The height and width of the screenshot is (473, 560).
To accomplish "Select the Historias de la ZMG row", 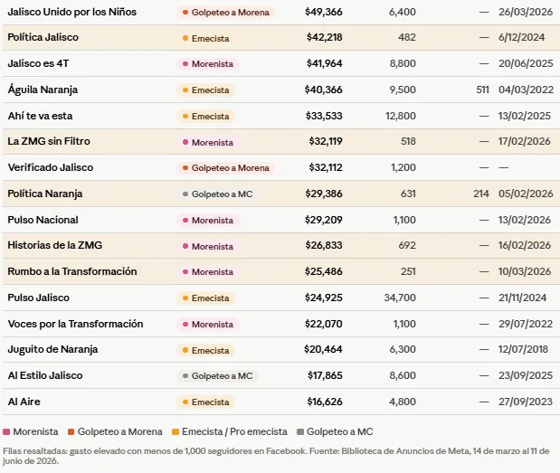I will 281,246.
